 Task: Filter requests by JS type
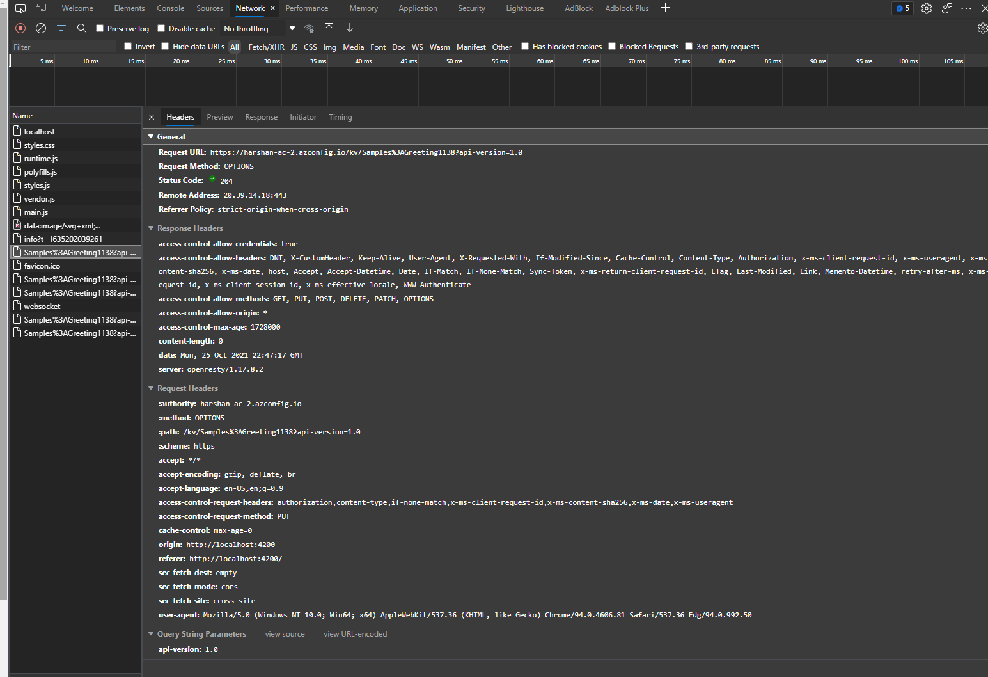pos(294,47)
